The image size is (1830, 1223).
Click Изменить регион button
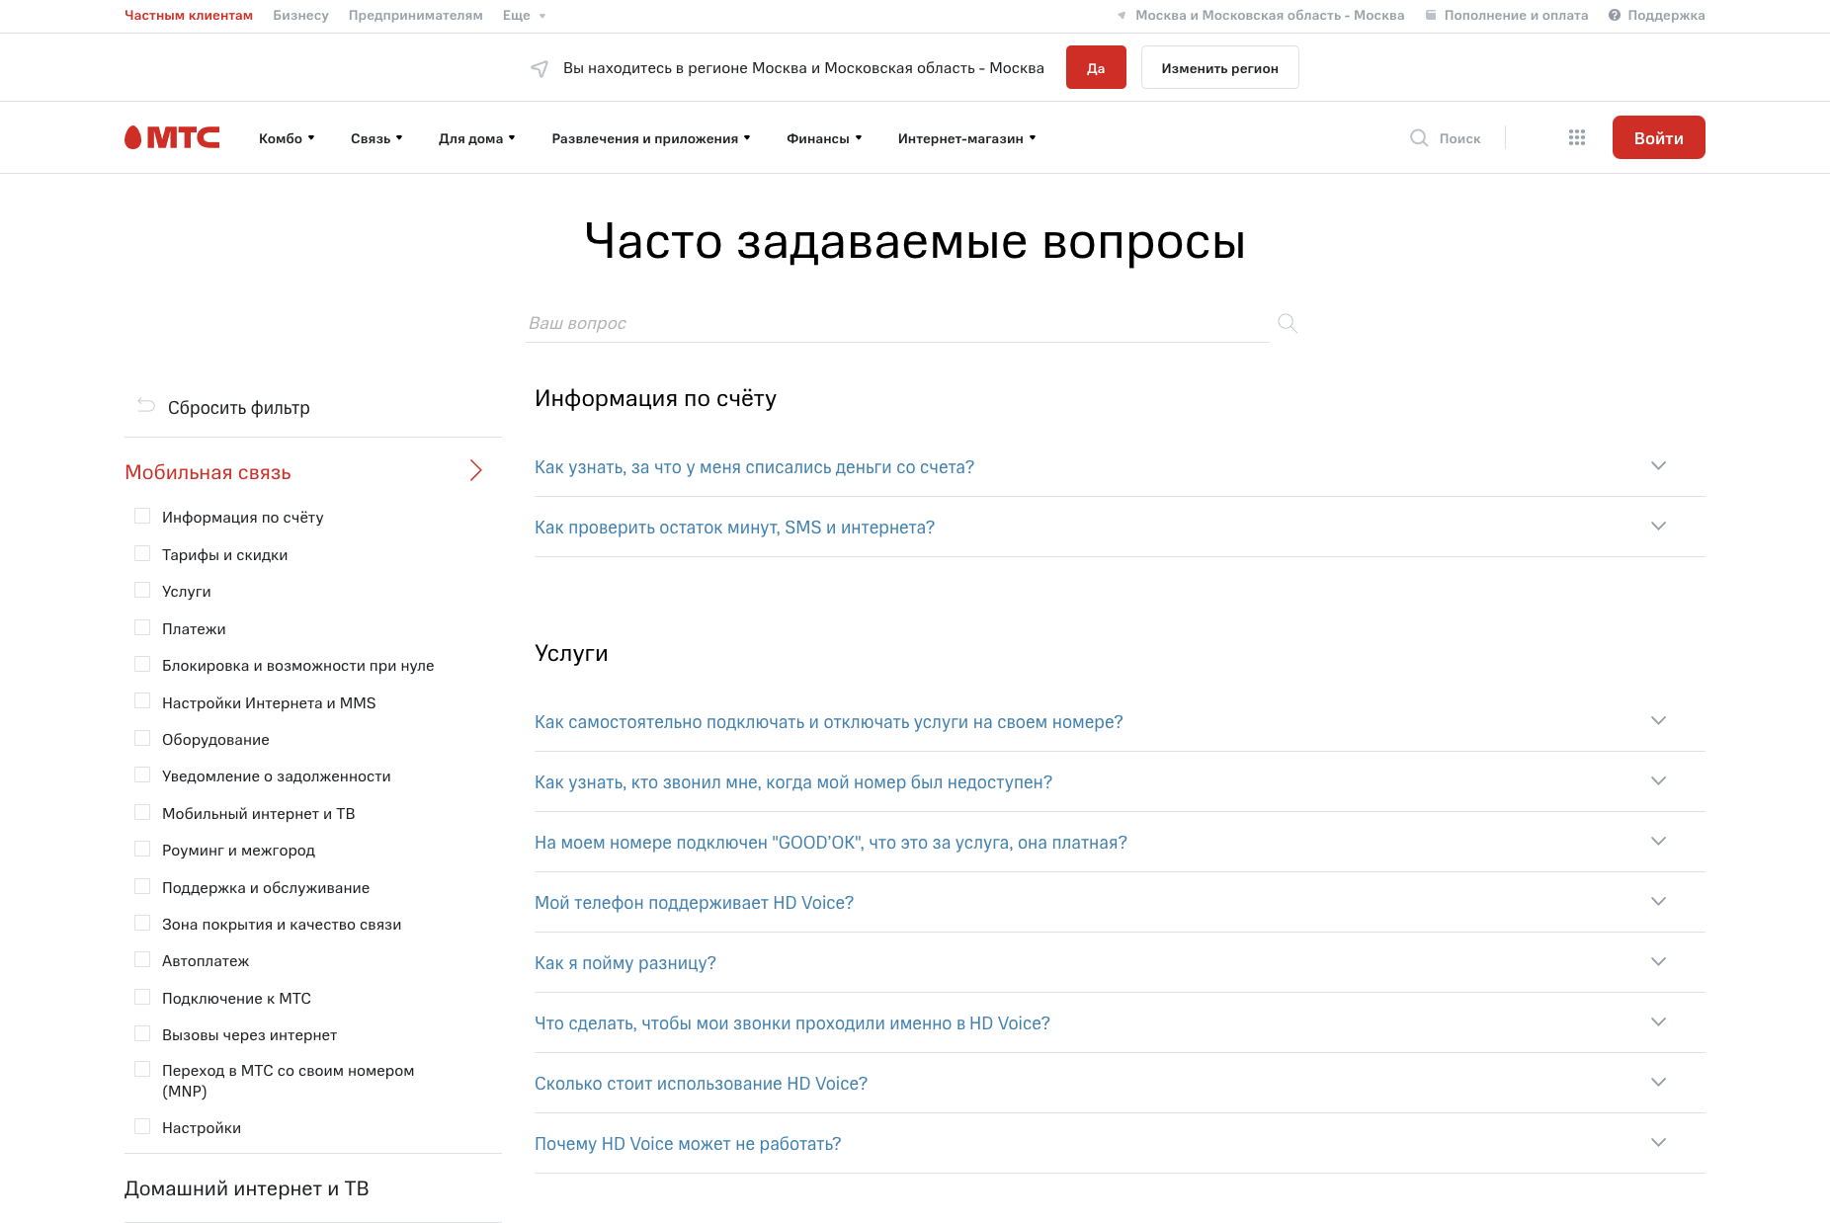pos(1219,67)
